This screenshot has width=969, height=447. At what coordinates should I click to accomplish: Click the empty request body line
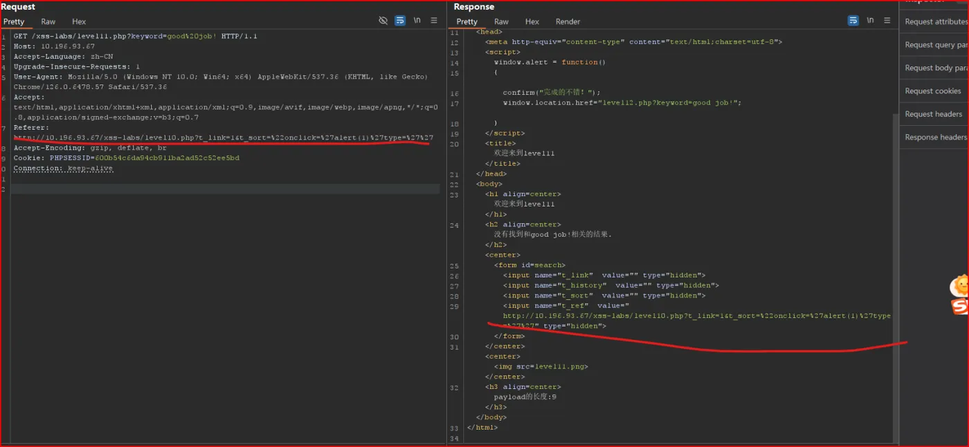225,189
